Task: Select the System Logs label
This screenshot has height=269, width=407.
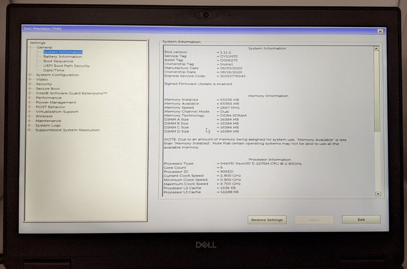Action: point(48,125)
